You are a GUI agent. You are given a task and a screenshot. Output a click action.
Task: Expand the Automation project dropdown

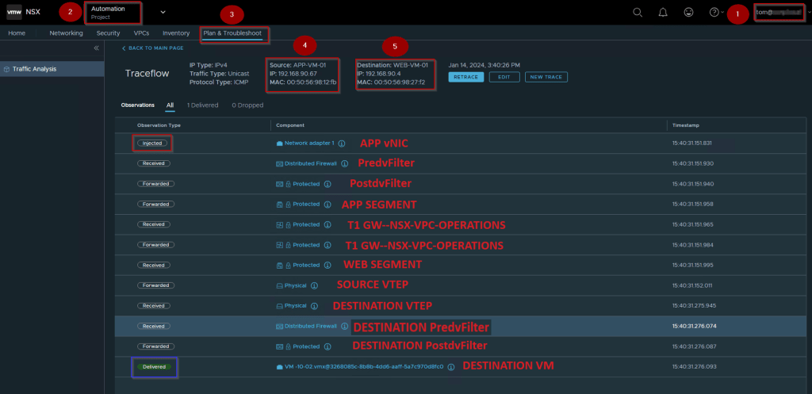[x=163, y=13]
